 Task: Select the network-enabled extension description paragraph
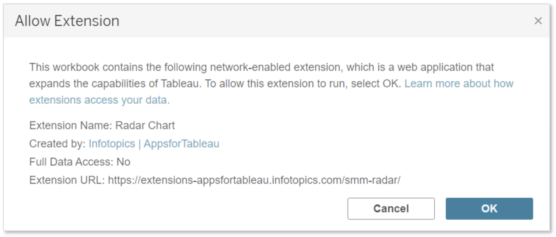tap(253, 83)
